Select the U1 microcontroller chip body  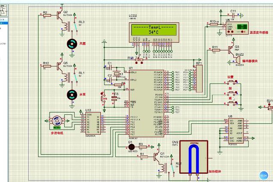(x=147, y=103)
